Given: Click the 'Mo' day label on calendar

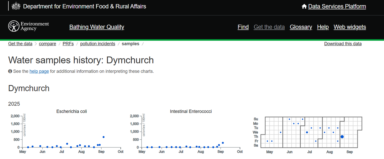Looking at the screenshot, I should [256, 123].
